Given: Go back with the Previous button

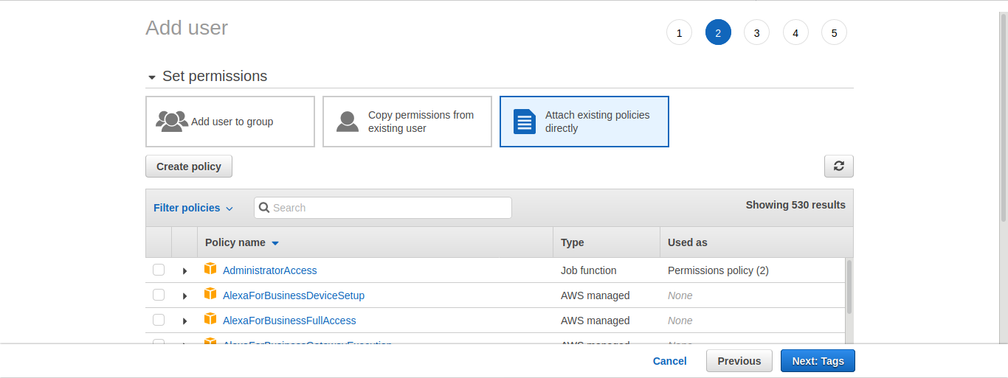Looking at the screenshot, I should (739, 361).
